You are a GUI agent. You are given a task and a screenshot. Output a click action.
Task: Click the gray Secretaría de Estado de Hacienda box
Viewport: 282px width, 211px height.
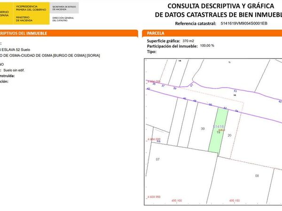click(64, 8)
